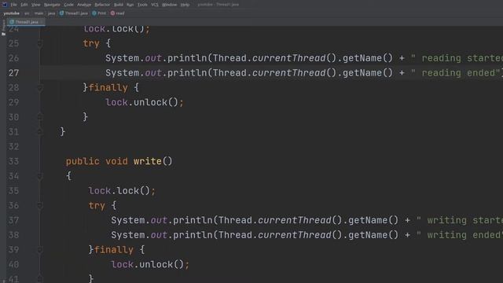This screenshot has width=503, height=283.
Task: Click the fold end marker at line 41
Action: click(40, 278)
